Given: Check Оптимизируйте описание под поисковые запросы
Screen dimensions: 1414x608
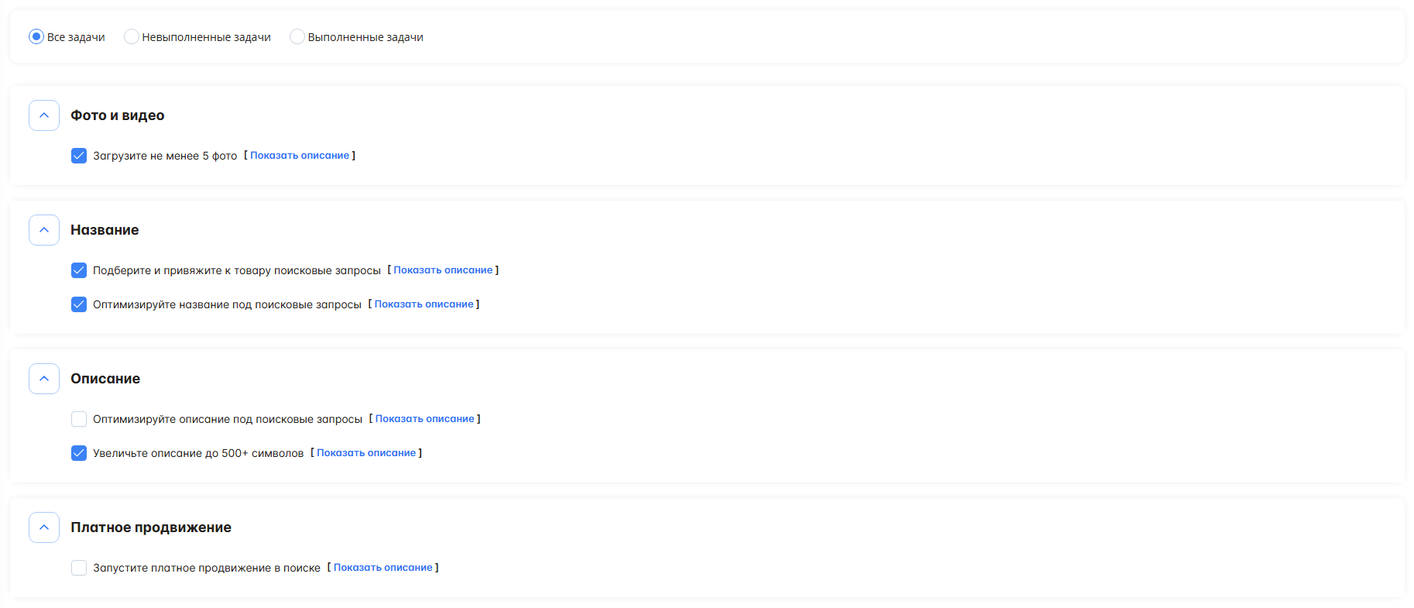Looking at the screenshot, I should [x=79, y=419].
